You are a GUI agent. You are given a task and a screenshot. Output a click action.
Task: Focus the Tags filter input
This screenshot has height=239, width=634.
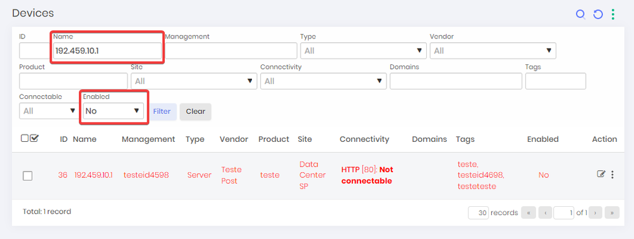(556, 81)
